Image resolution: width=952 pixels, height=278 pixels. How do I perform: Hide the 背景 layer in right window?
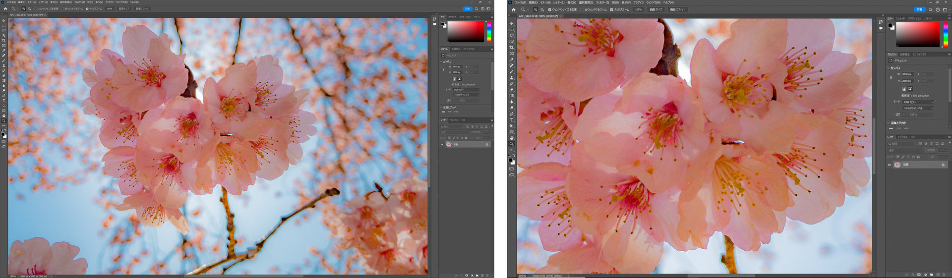pos(889,165)
